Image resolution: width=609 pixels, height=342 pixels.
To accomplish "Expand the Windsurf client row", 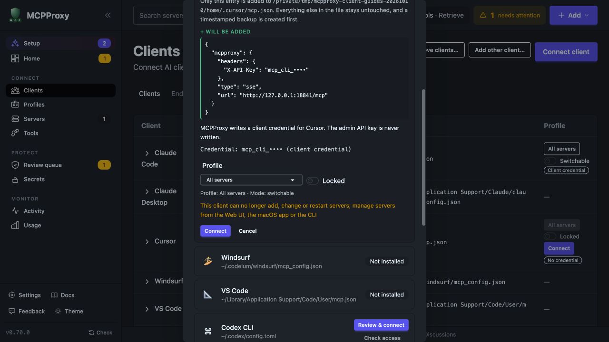I will pyautogui.click(x=147, y=281).
